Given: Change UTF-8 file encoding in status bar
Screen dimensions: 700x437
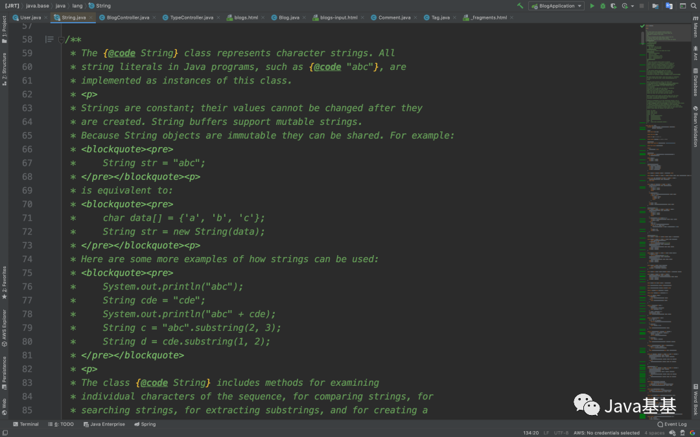Looking at the screenshot, I should 561,433.
